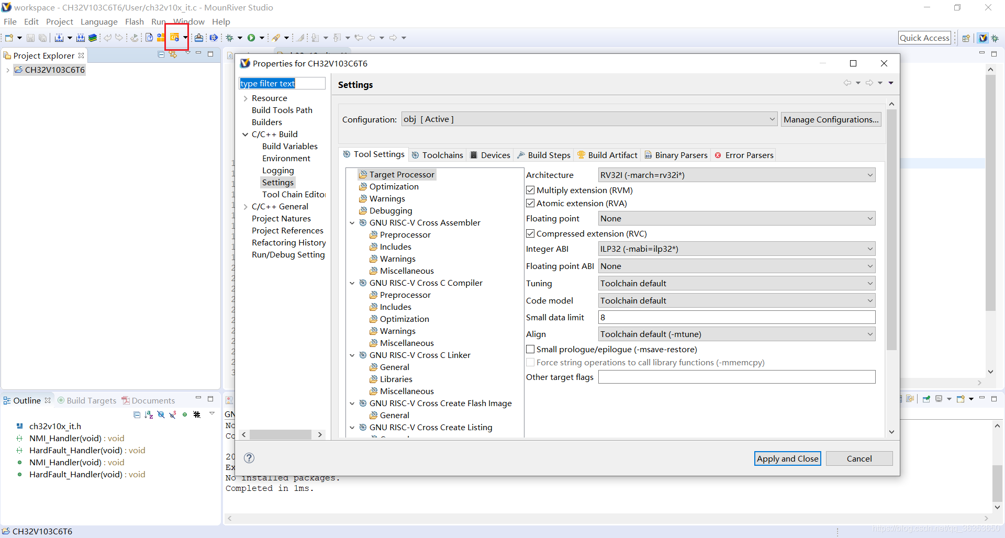Click the New project toolbar icon

[9, 38]
